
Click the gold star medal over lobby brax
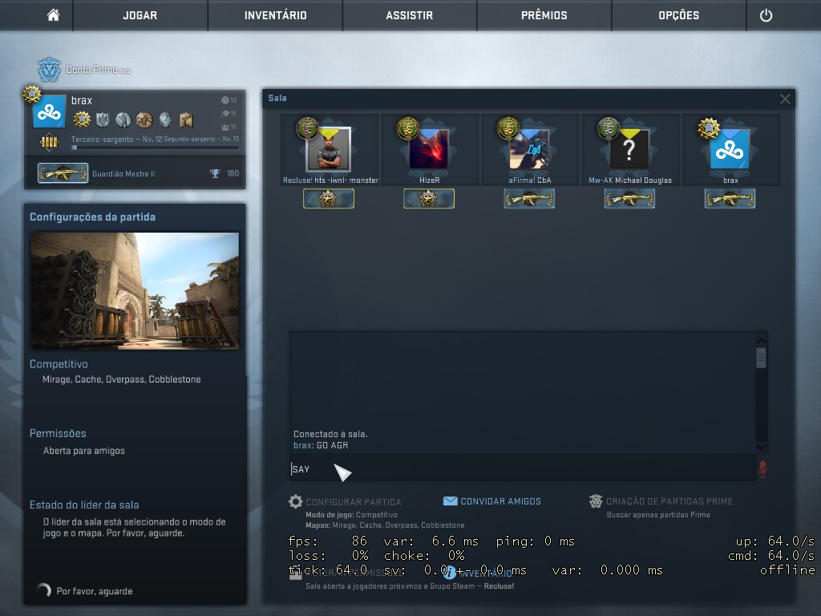coord(709,128)
